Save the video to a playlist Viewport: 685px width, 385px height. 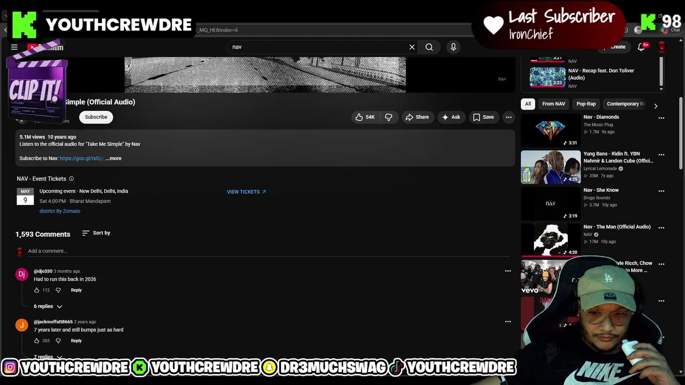click(483, 117)
